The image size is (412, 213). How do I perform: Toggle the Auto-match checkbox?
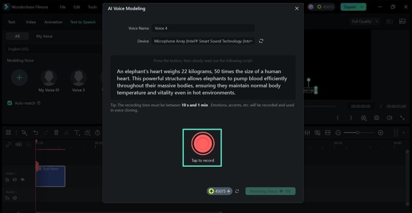[10, 103]
